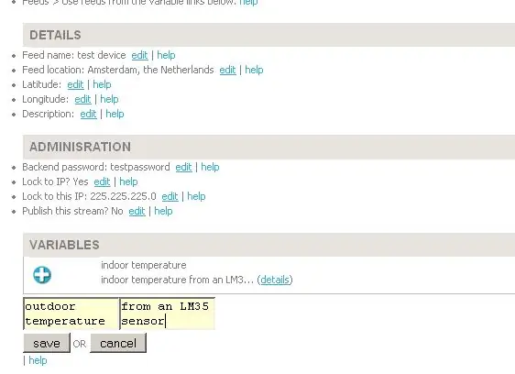Edit the Description
The image size is (515, 374).
(88, 114)
